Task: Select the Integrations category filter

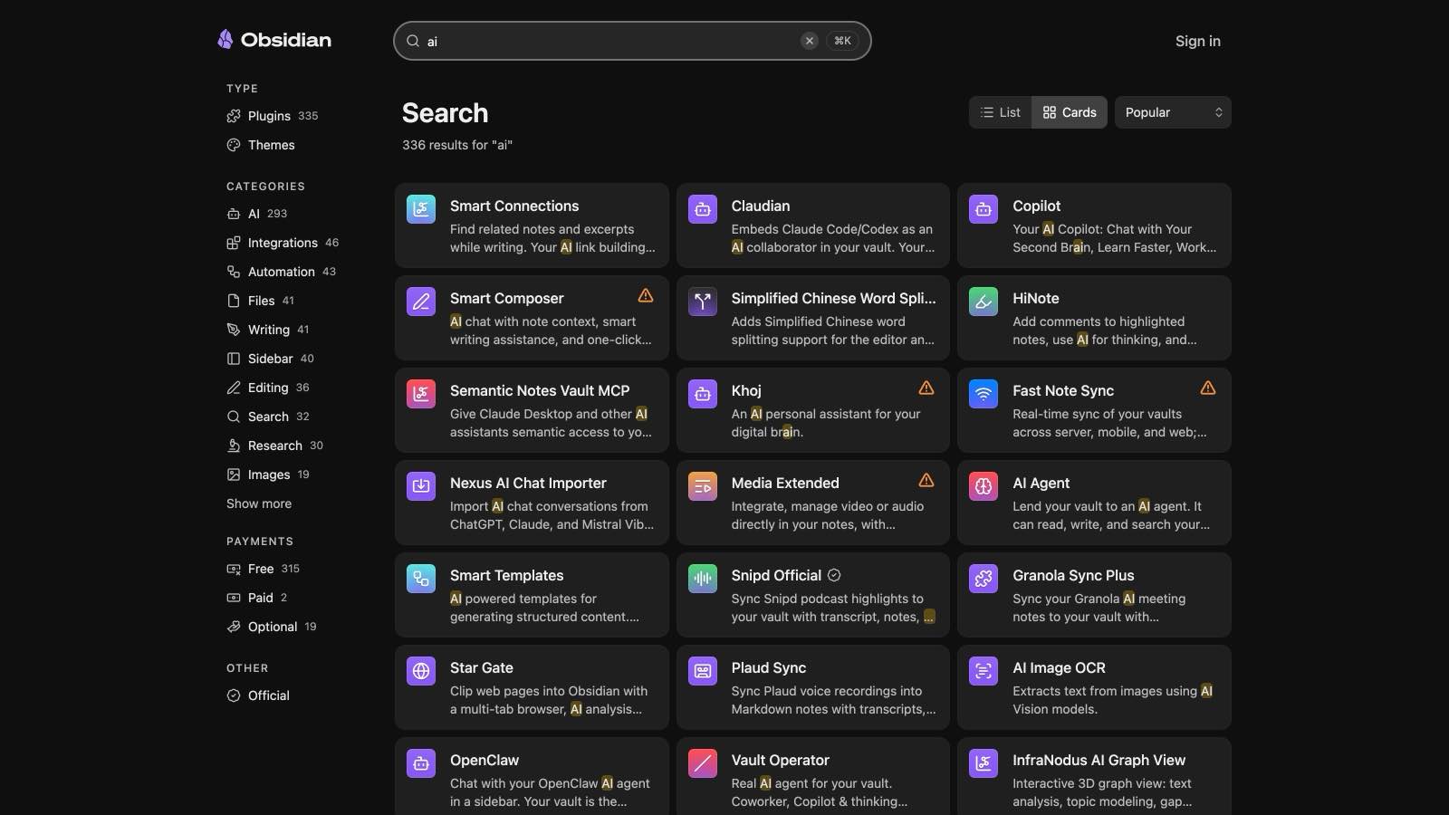Action: (283, 243)
